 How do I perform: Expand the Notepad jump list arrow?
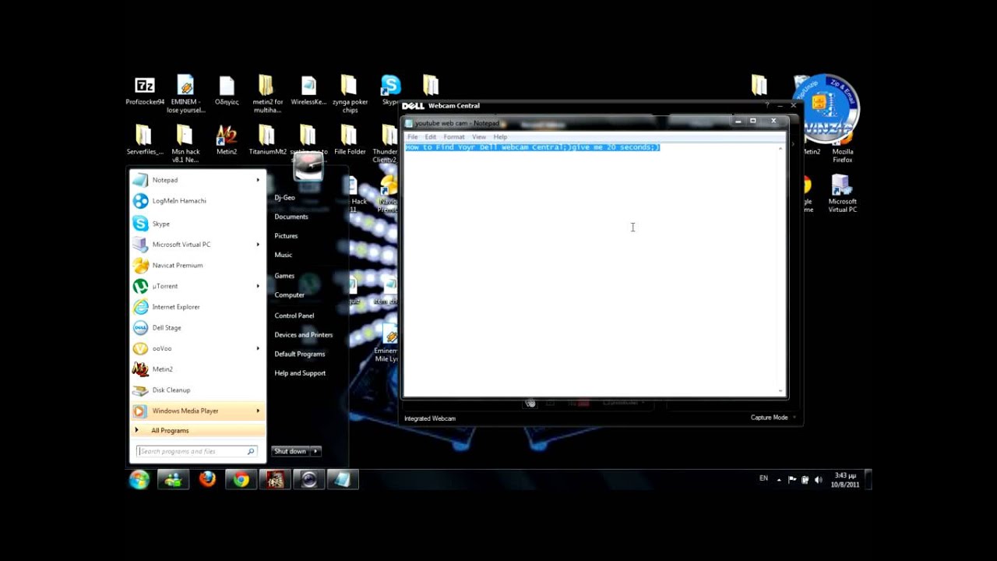pyautogui.click(x=258, y=180)
